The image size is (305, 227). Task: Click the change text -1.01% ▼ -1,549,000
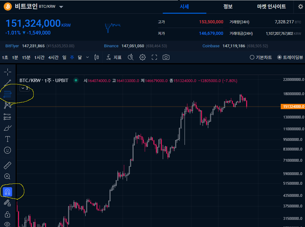[28, 33]
